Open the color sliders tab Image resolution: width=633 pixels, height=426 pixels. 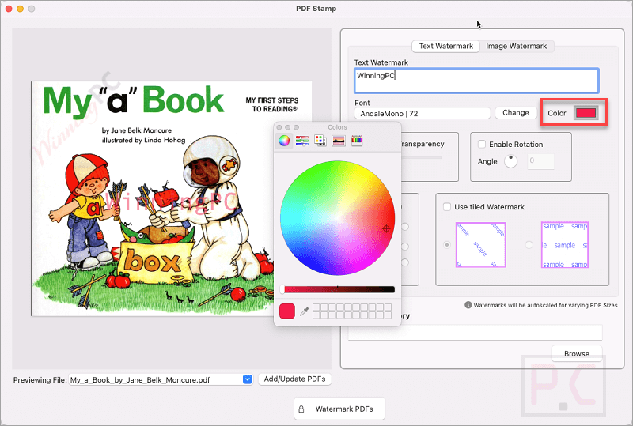click(x=302, y=141)
